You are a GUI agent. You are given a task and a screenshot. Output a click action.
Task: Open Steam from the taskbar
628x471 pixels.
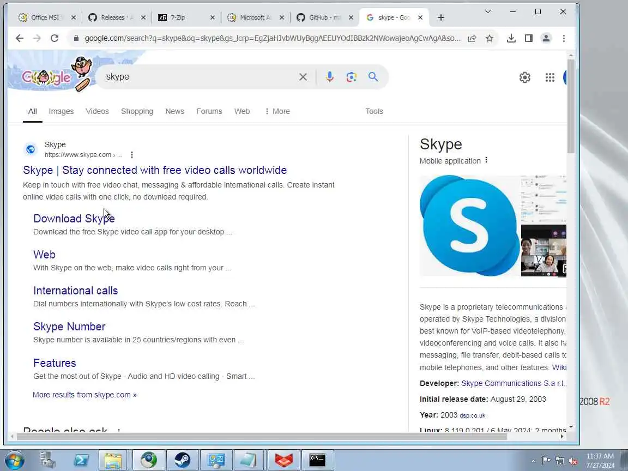(x=182, y=460)
